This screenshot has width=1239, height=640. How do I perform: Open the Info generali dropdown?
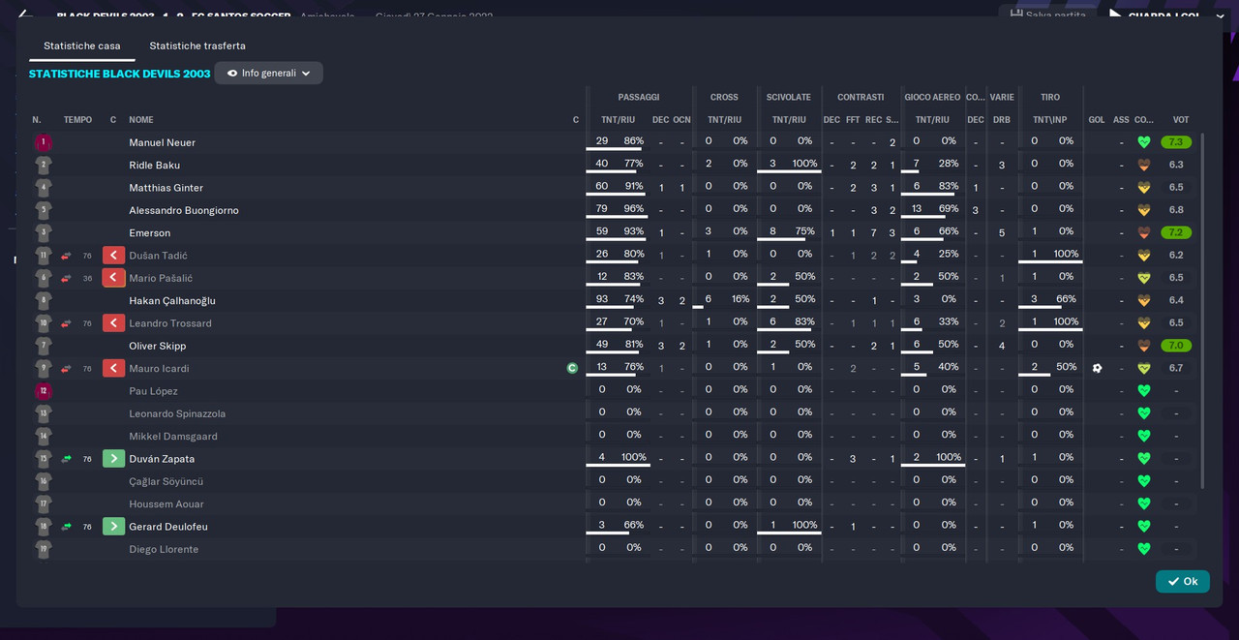268,73
